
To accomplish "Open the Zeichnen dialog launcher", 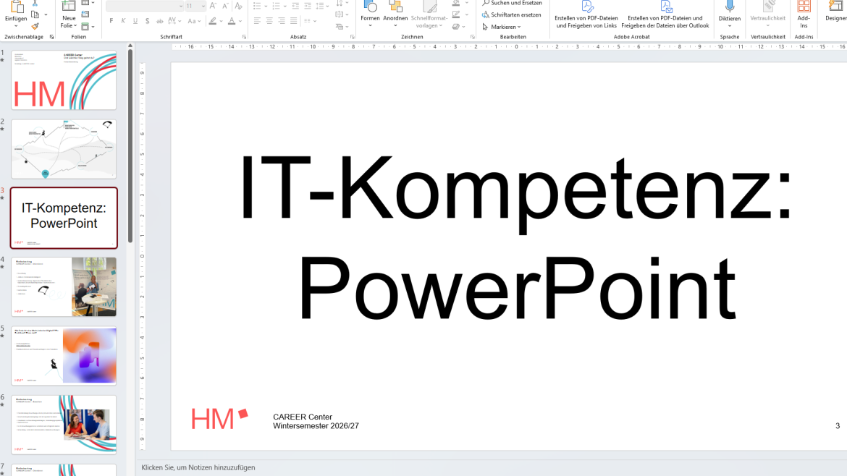I will point(473,37).
